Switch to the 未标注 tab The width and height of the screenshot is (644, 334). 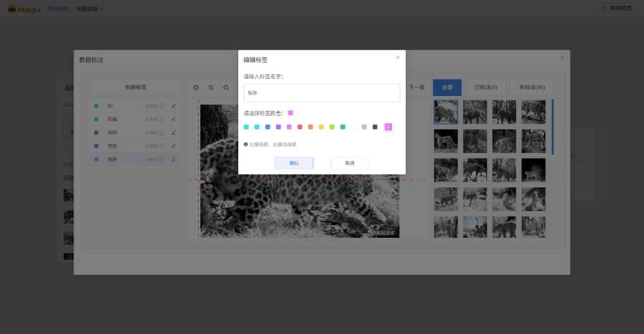coord(531,87)
